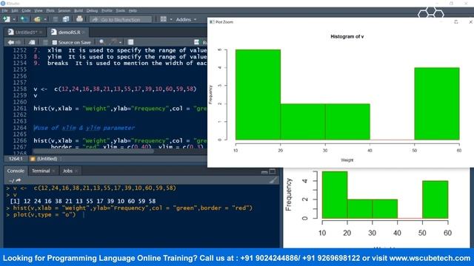This screenshot has width=474, height=266.
Task: Click line 1258 vector assignment code
Action: [115, 89]
